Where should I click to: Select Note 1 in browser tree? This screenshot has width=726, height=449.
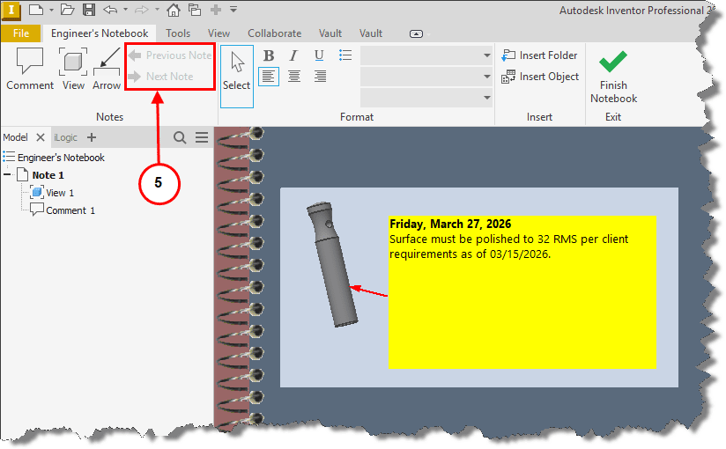point(48,175)
